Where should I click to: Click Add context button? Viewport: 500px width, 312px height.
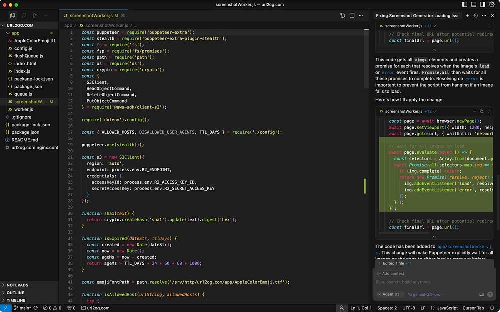coord(391,273)
